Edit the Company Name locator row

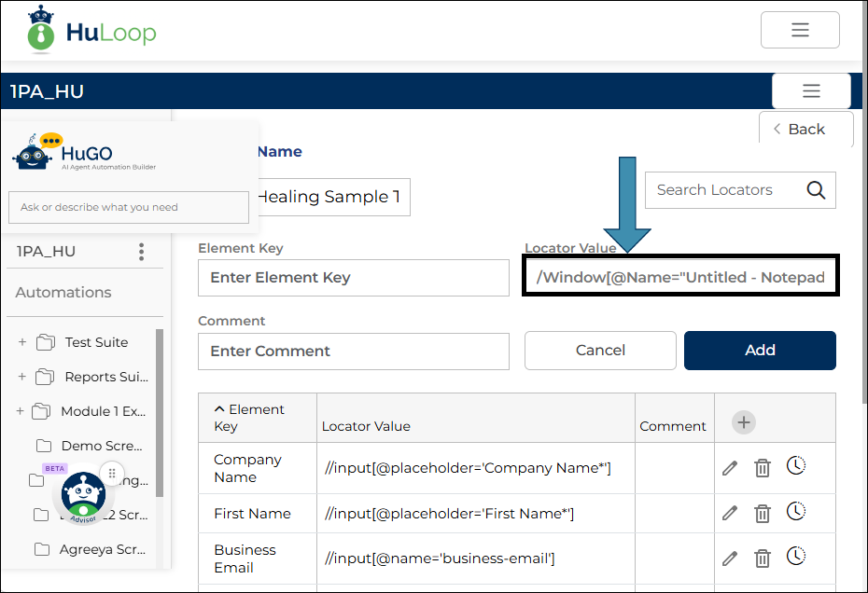730,468
